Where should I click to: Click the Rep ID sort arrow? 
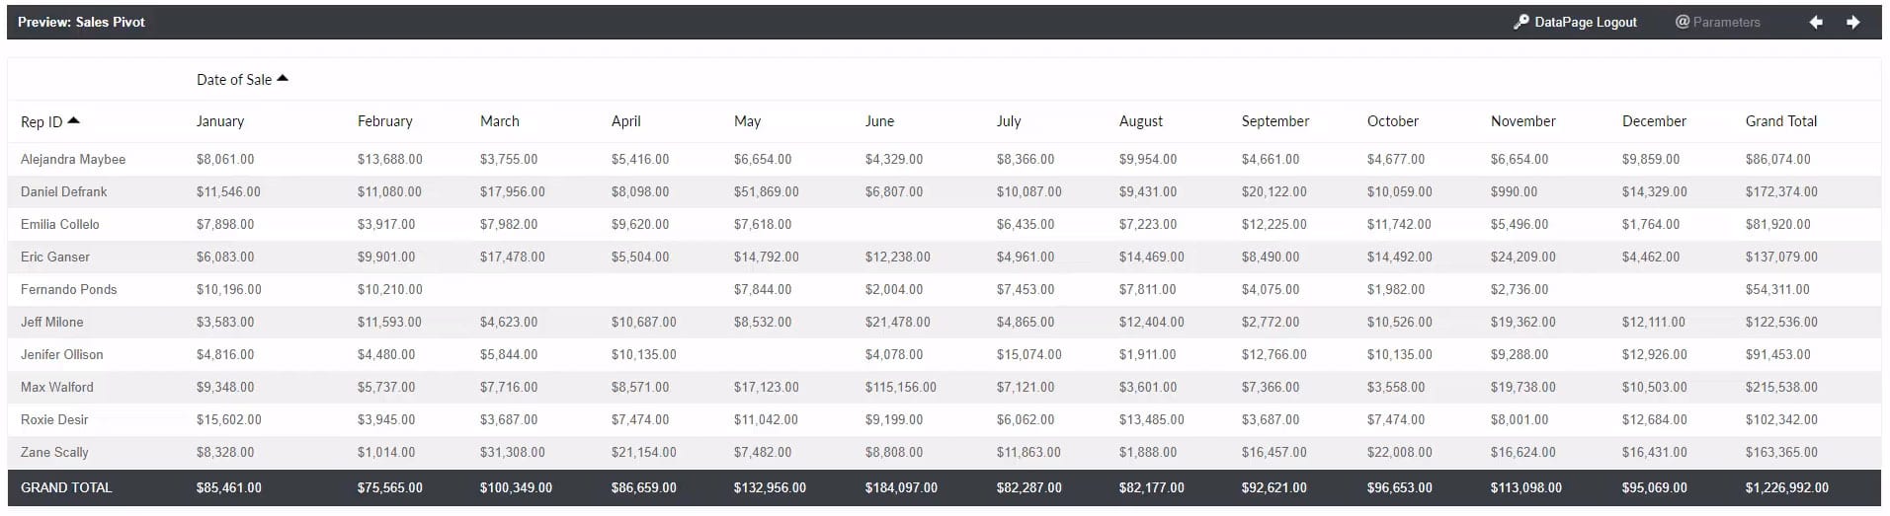[73, 120]
